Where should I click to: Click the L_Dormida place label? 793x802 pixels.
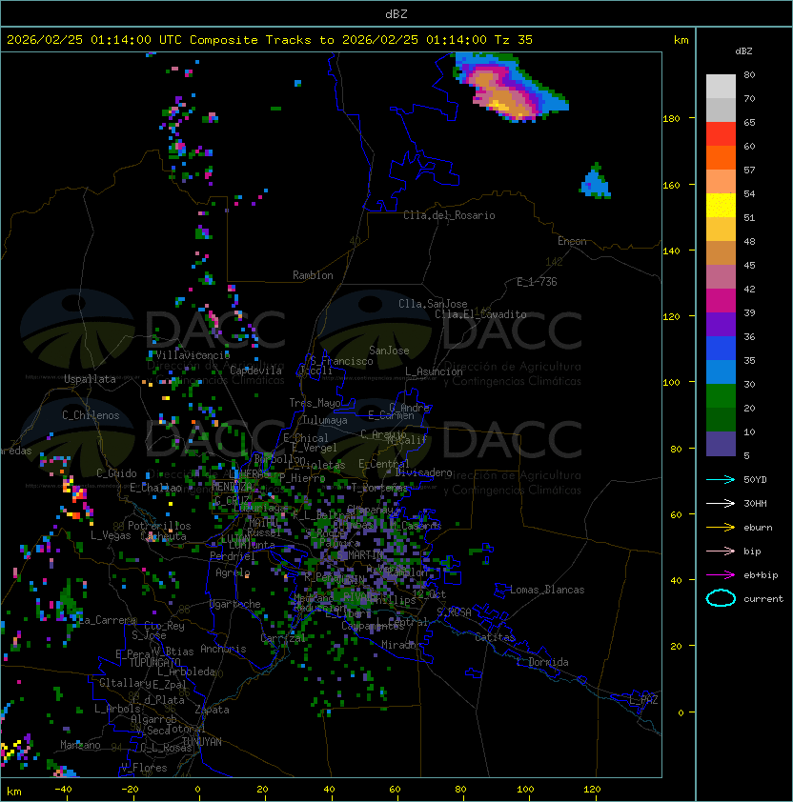pos(542,662)
